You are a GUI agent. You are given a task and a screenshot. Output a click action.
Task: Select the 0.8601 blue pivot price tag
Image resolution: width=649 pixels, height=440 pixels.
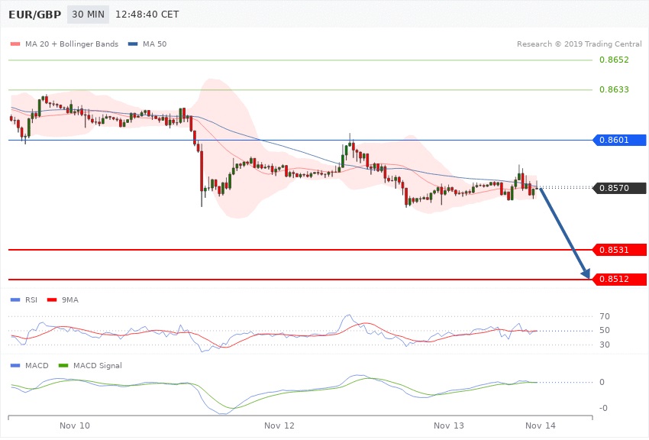tap(619, 140)
